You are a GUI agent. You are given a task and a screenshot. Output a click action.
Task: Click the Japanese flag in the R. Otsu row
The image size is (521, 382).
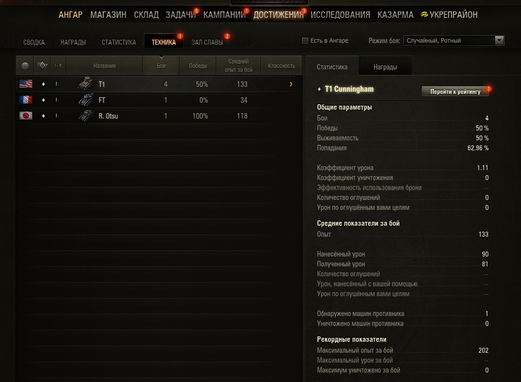(x=26, y=116)
